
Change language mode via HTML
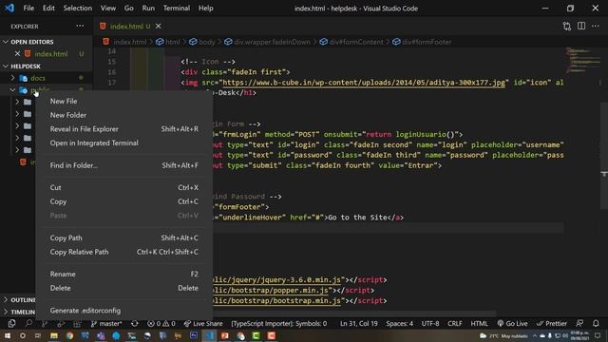tap(479, 323)
